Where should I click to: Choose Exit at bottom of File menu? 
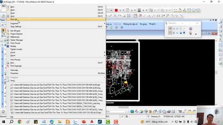[x=56, y=117]
